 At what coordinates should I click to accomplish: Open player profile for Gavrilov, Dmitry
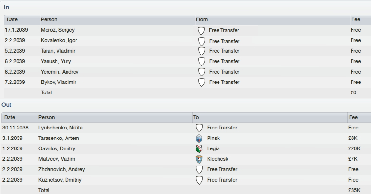pos(57,148)
